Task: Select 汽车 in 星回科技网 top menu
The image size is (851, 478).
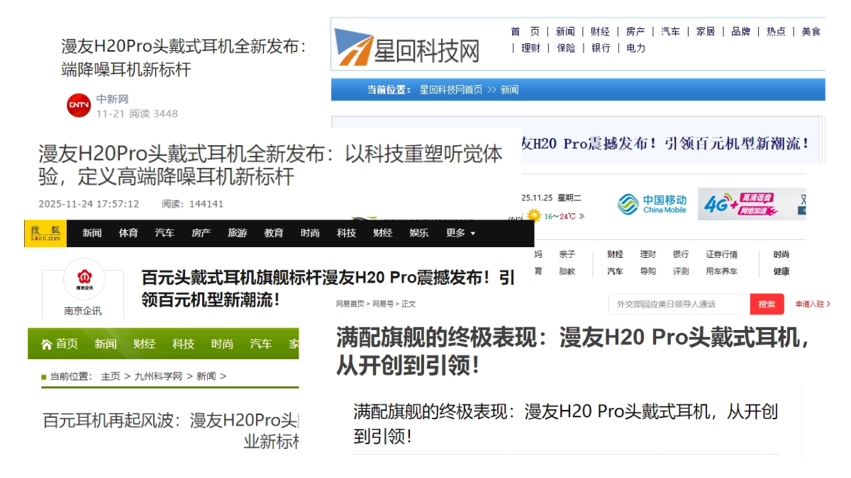Action: [670, 31]
